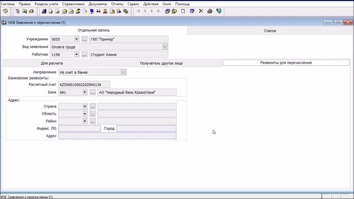The height and width of the screenshot is (199, 354).
Task: Click the cascaded windows toolbar icon
Action: point(167,11)
